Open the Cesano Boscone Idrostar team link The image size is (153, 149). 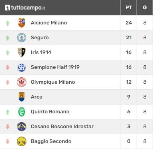click(x=62, y=127)
